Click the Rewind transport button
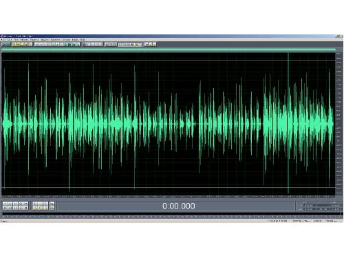The height and width of the screenshot is (258, 344). point(10,208)
